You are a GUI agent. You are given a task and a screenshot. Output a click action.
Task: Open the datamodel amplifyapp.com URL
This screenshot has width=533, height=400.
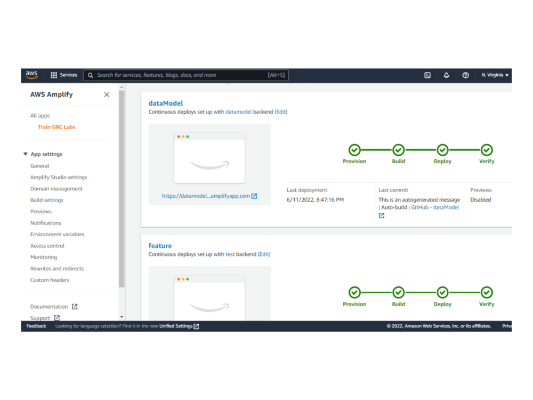pos(206,196)
